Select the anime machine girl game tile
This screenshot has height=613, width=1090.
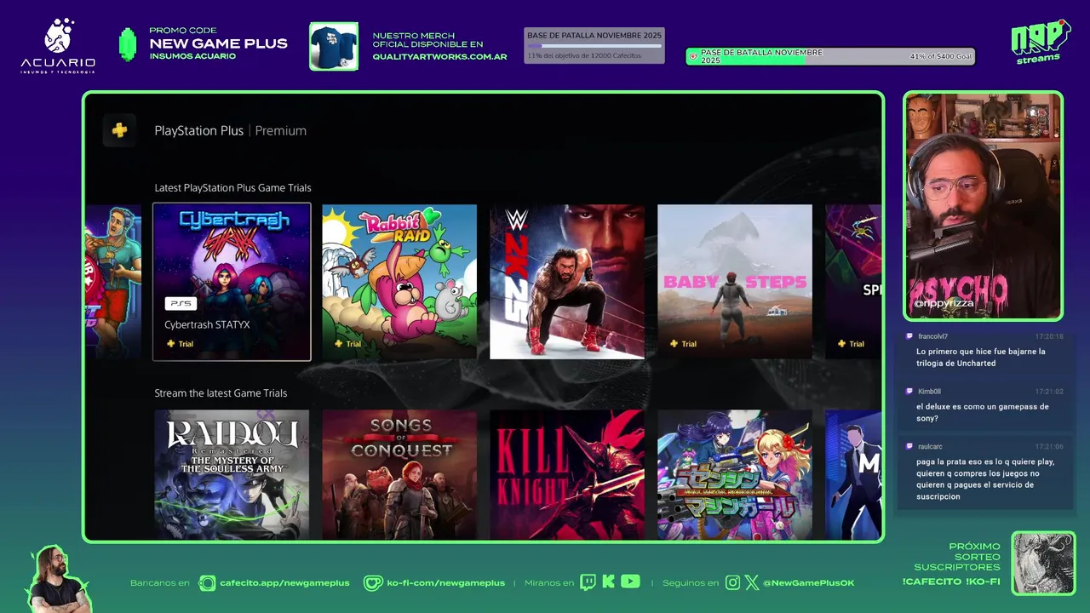click(x=735, y=474)
